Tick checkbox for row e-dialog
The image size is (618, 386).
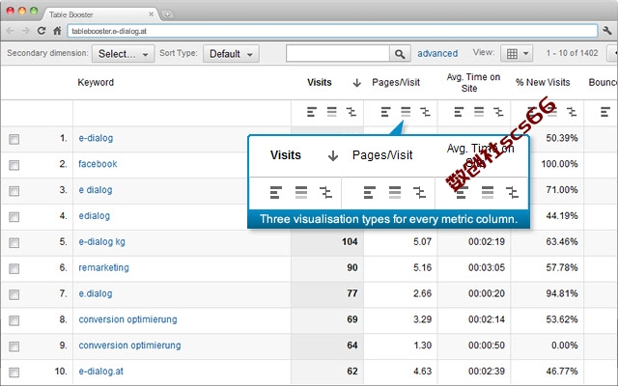point(14,139)
